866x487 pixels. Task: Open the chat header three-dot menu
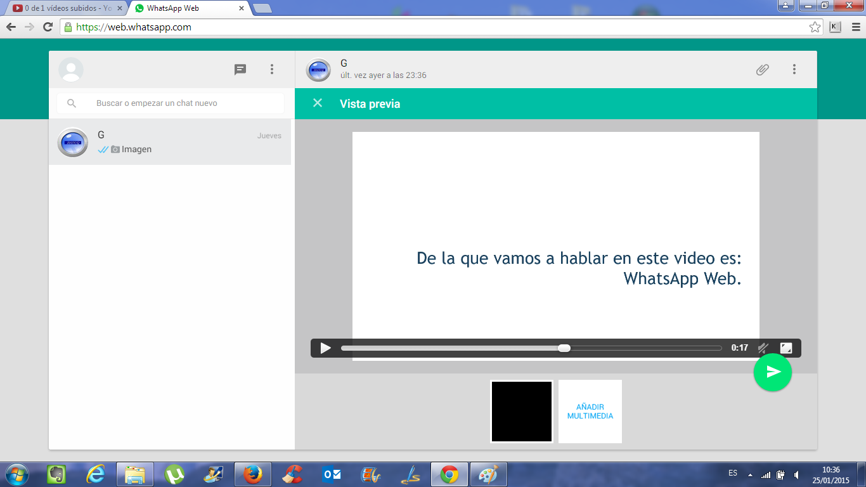click(x=794, y=70)
